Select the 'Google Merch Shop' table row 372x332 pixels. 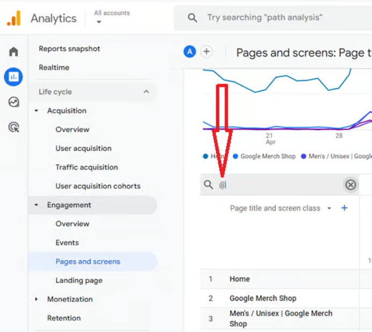tap(286, 298)
